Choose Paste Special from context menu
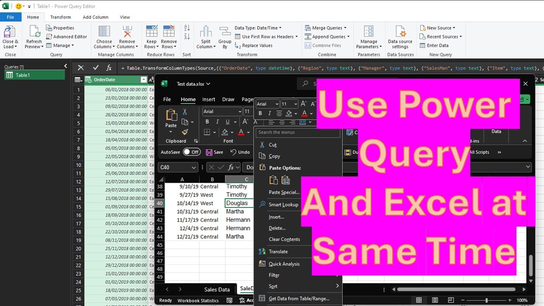The image size is (544, 306). [284, 192]
